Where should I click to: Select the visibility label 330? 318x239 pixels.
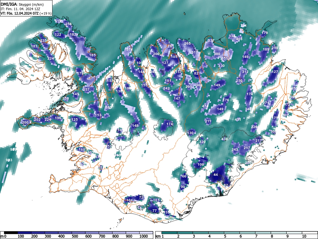coord(221,66)
